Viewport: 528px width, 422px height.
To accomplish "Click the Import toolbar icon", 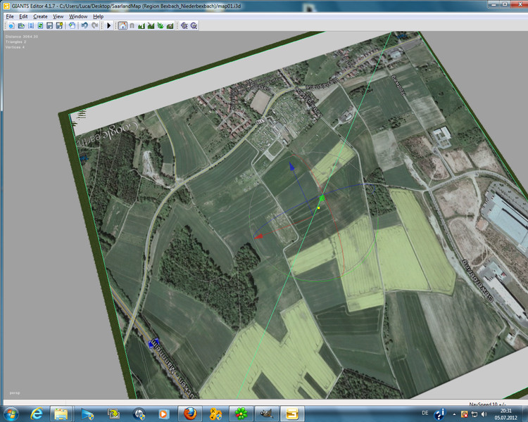I will (x=31, y=25).
